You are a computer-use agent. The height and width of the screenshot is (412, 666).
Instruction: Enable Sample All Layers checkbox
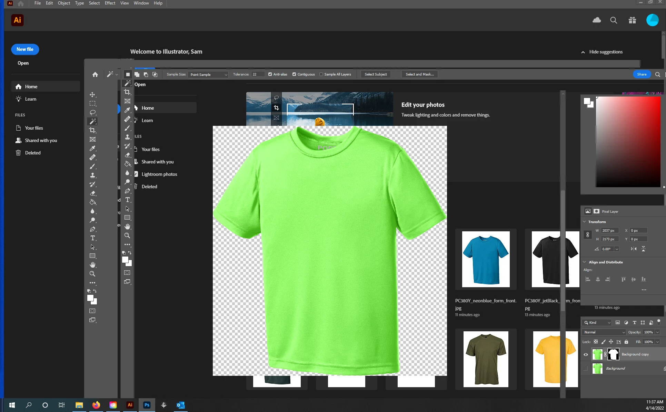pos(321,74)
